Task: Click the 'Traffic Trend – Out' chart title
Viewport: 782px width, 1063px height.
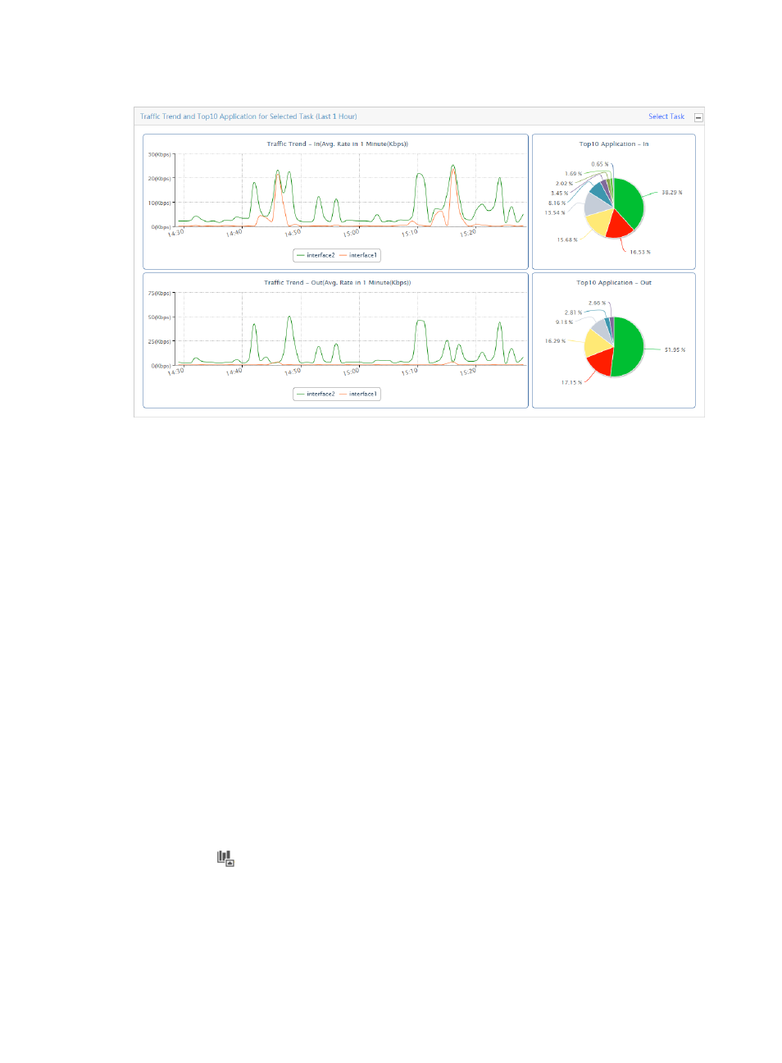Action: pyautogui.click(x=337, y=282)
